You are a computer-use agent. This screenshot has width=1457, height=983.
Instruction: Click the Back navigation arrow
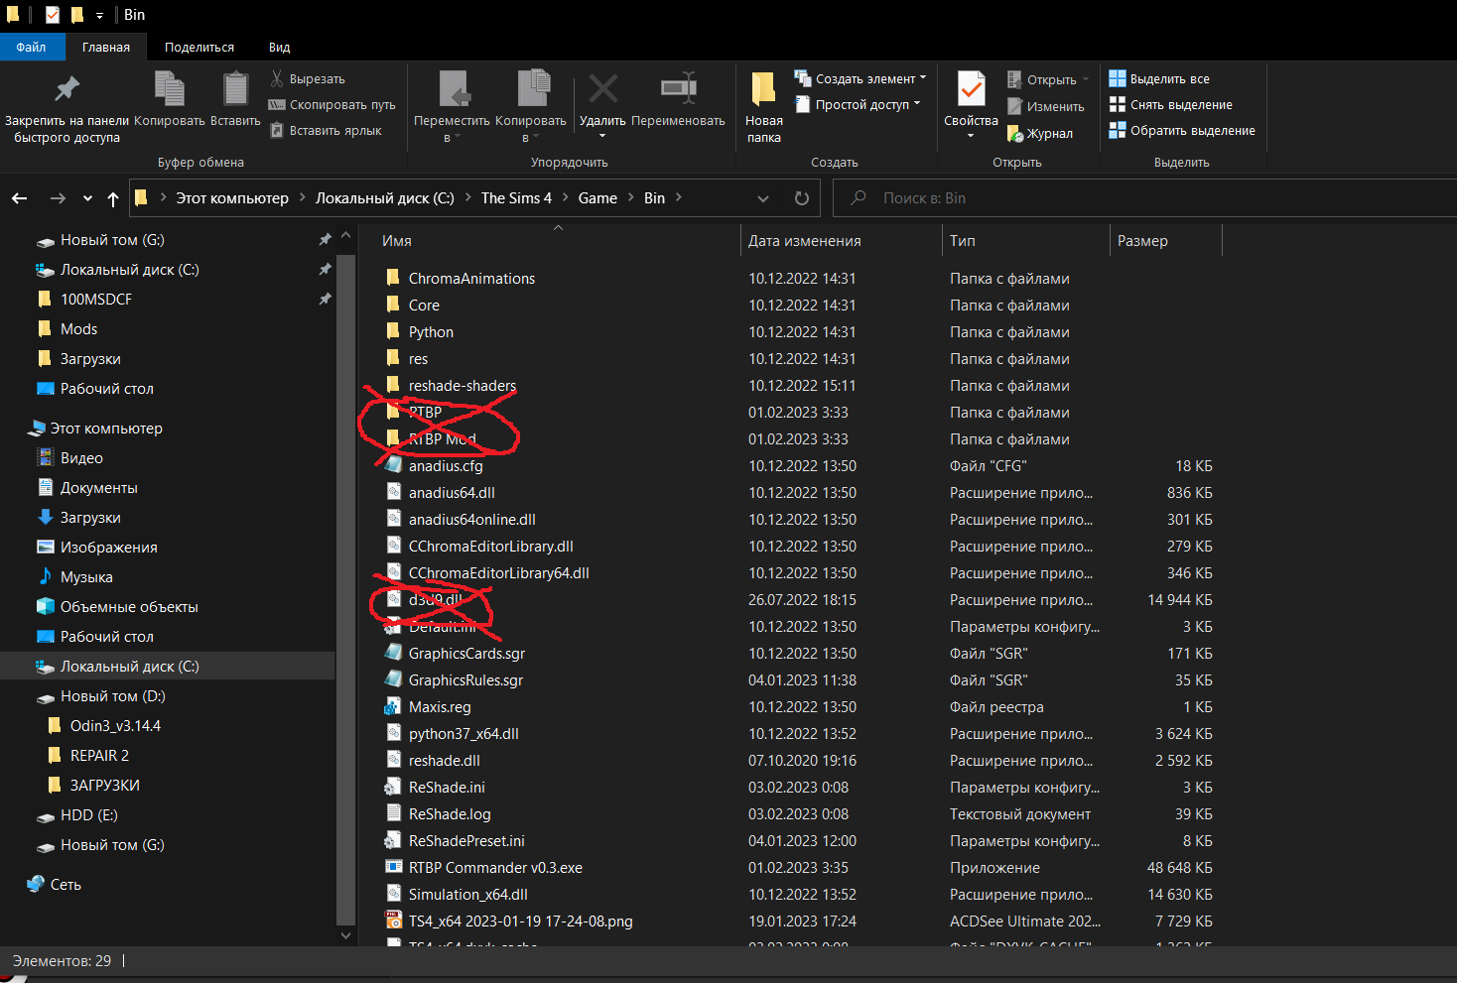pos(19,198)
